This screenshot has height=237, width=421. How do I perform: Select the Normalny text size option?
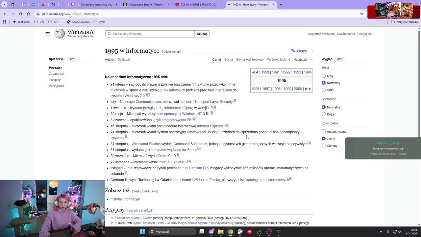(x=324, y=83)
